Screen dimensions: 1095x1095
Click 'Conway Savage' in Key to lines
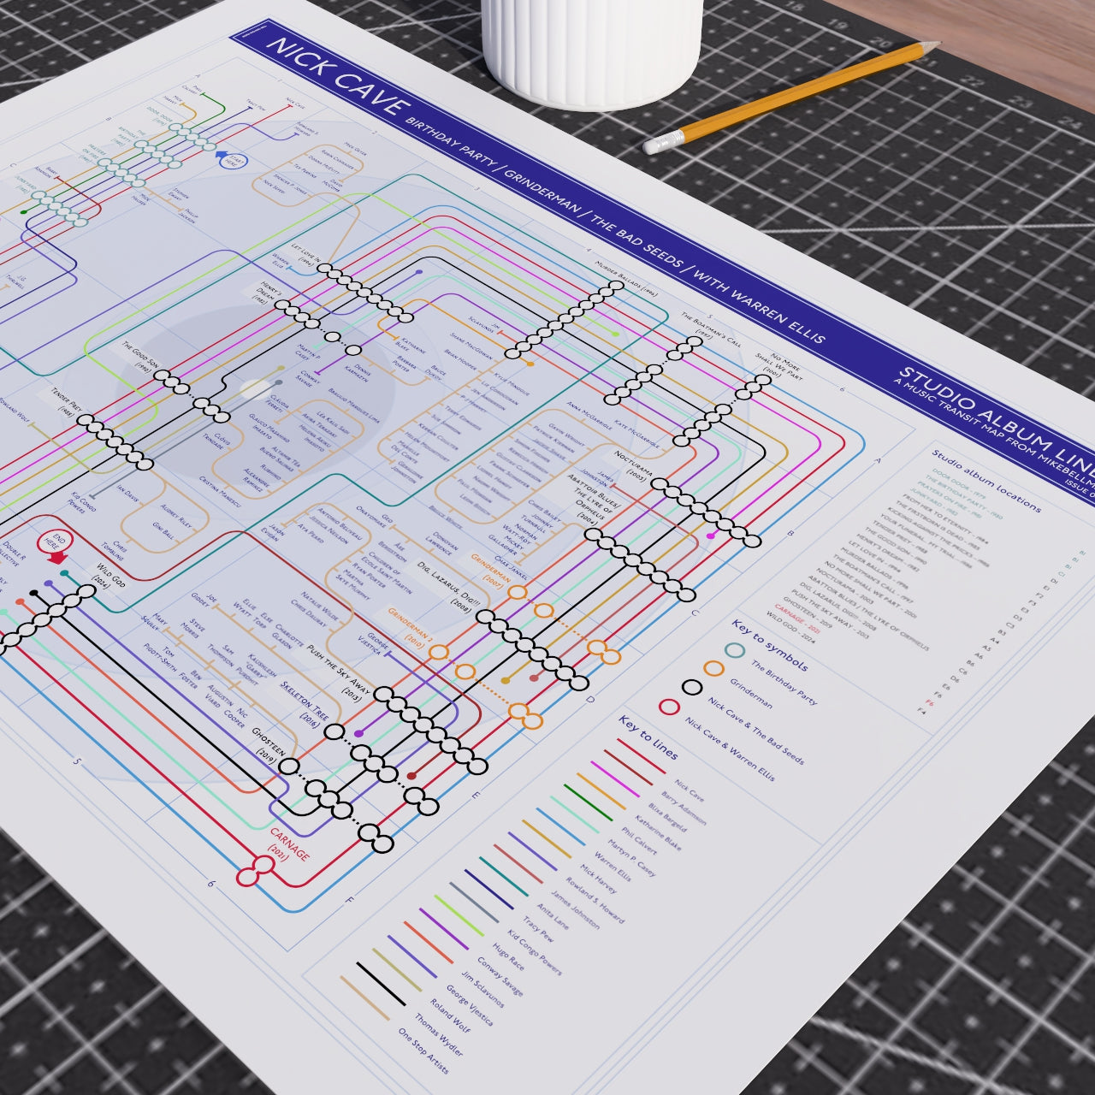coord(499,976)
